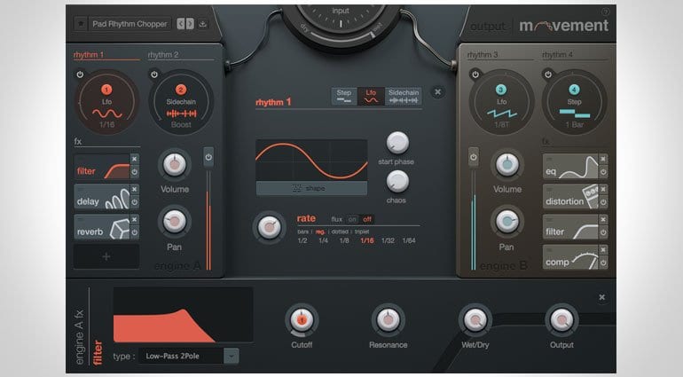Select the Step 4 rhythm circle
The image size is (683, 377).
(574, 101)
